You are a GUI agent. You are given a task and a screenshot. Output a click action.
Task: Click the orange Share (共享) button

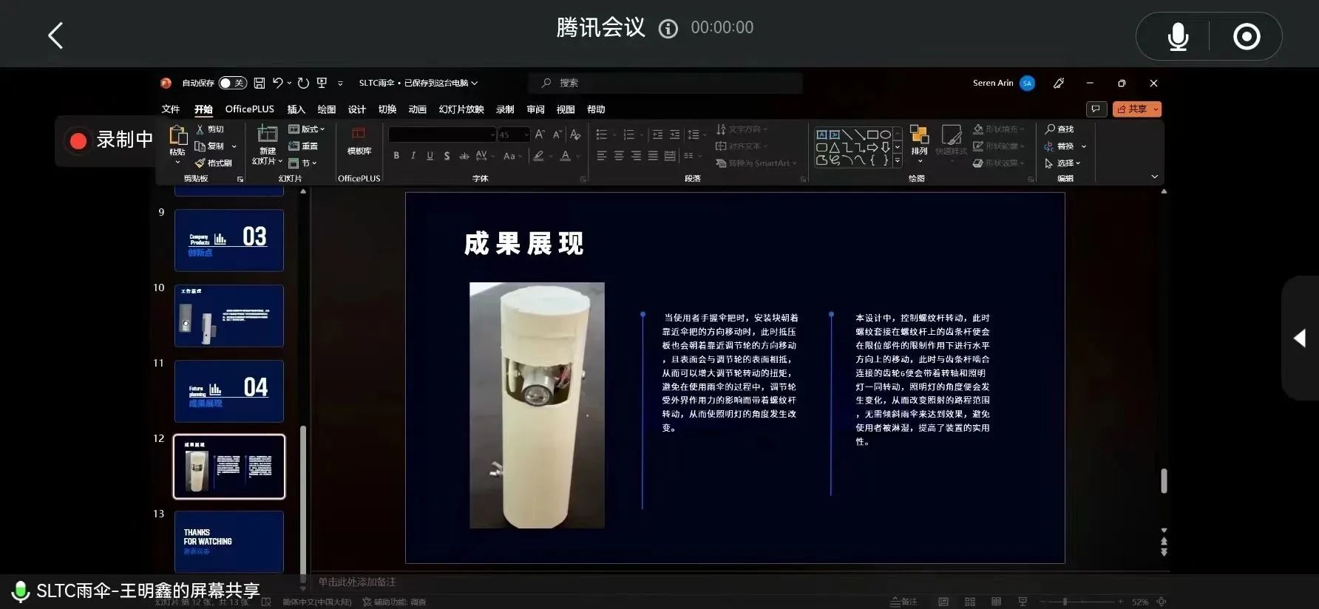[x=1136, y=109]
